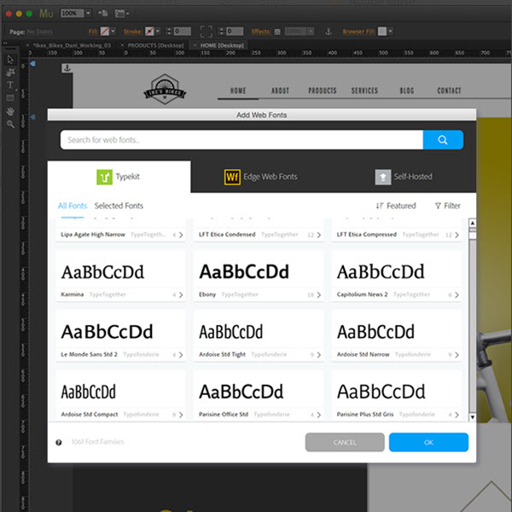Click the Edge Web Fonts Wf icon
Viewport: 512px width, 512px height.
point(232,177)
